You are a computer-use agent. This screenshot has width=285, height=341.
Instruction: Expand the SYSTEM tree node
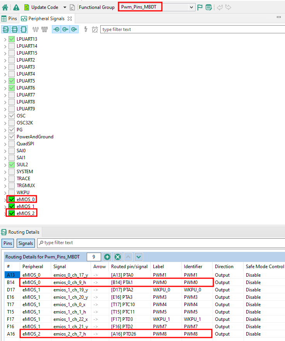point(5,172)
